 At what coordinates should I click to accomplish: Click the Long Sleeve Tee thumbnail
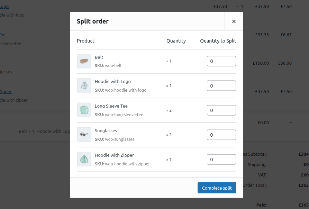click(x=84, y=110)
